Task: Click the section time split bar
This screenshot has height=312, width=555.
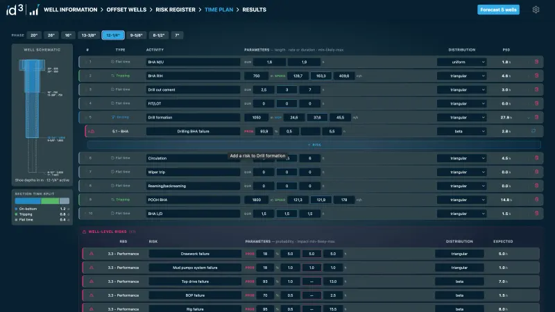Action: point(42,201)
